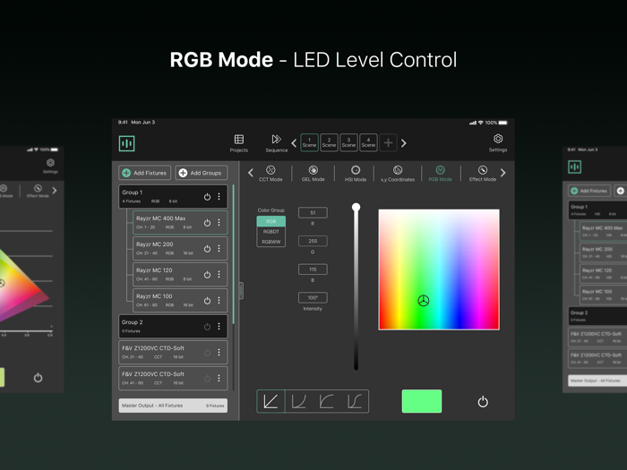627x470 pixels.
Task: Go to previous scene with left chevron
Action: [x=294, y=143]
